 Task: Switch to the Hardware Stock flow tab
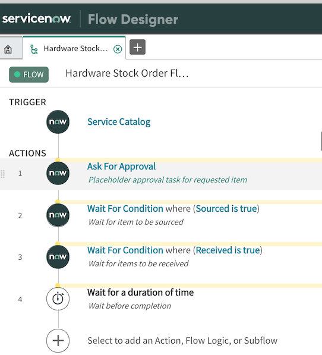[75, 48]
